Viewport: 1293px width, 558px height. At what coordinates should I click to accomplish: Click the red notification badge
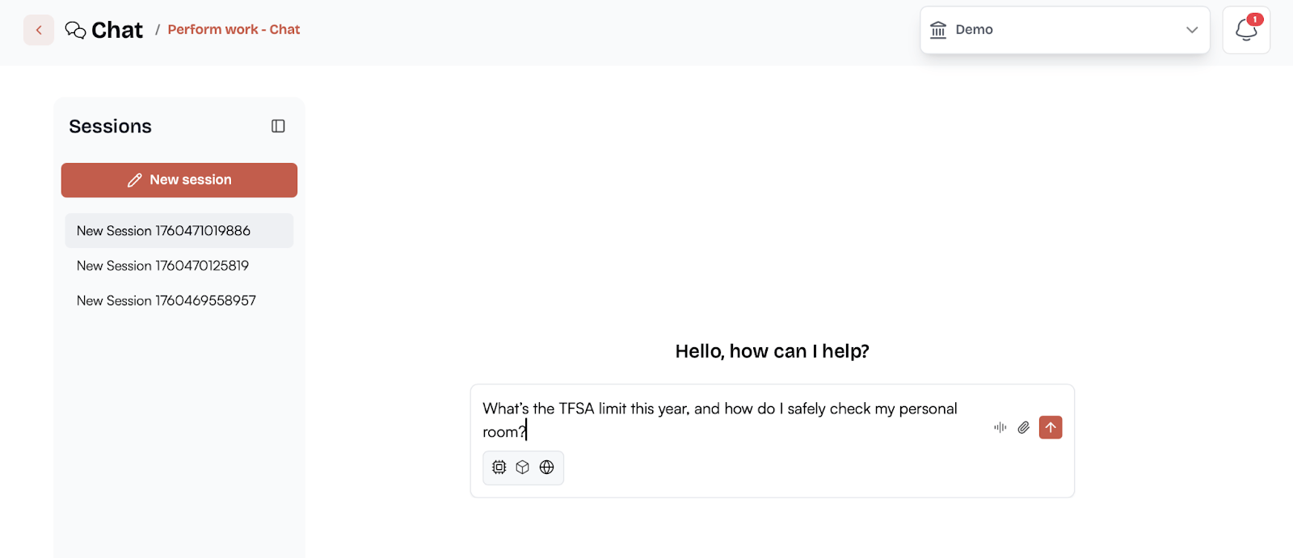(x=1255, y=19)
